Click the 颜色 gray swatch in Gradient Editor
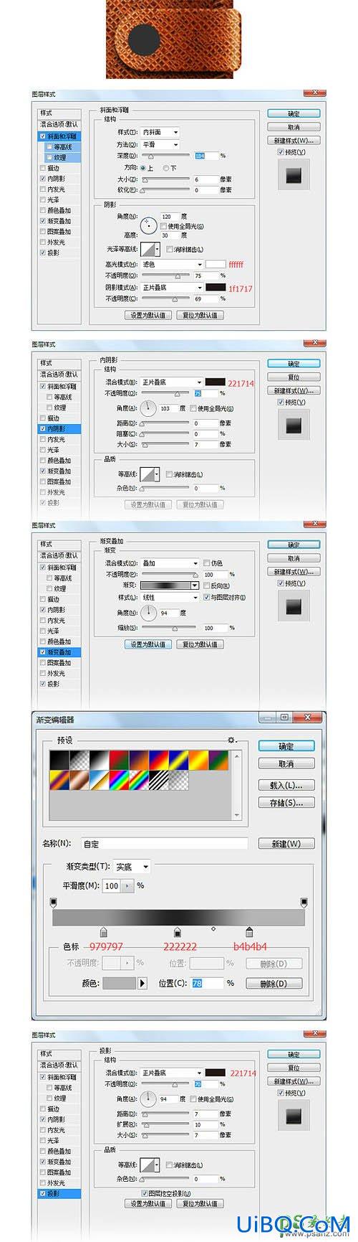The image size is (358, 1242). 119,983
